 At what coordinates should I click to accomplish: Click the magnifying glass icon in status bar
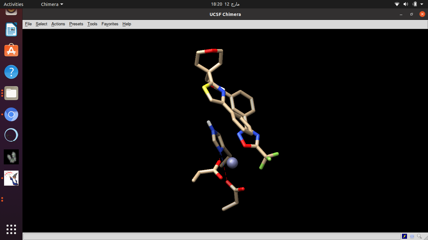(x=419, y=236)
